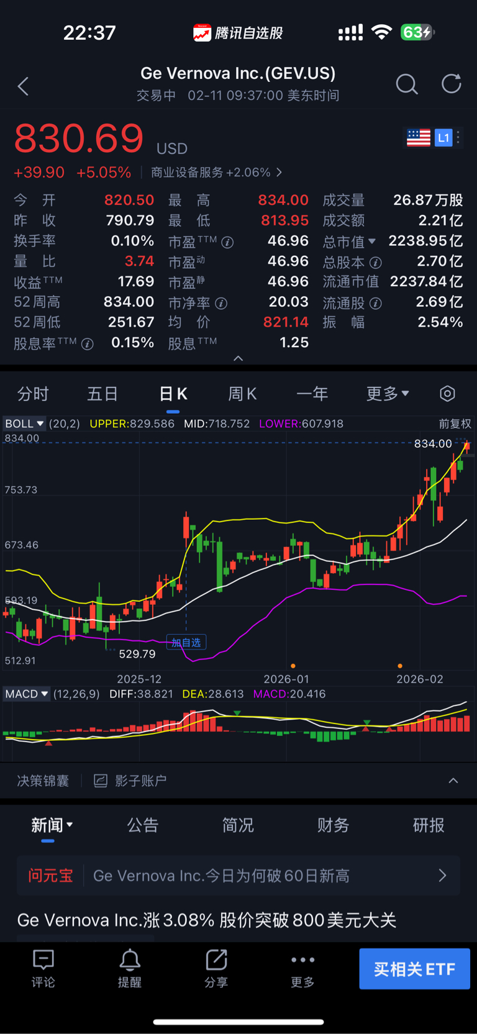This screenshot has height=1034, width=477.
Task: Tap the info icon next to 市净率
Action: 221,304
